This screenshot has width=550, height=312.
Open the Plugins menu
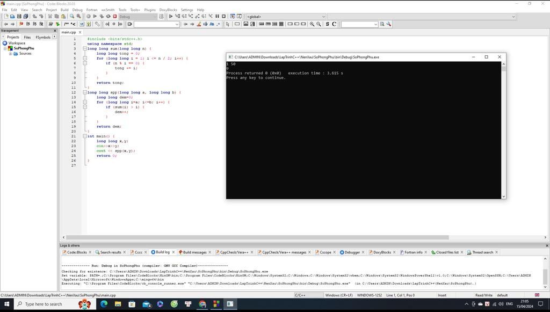point(150,10)
